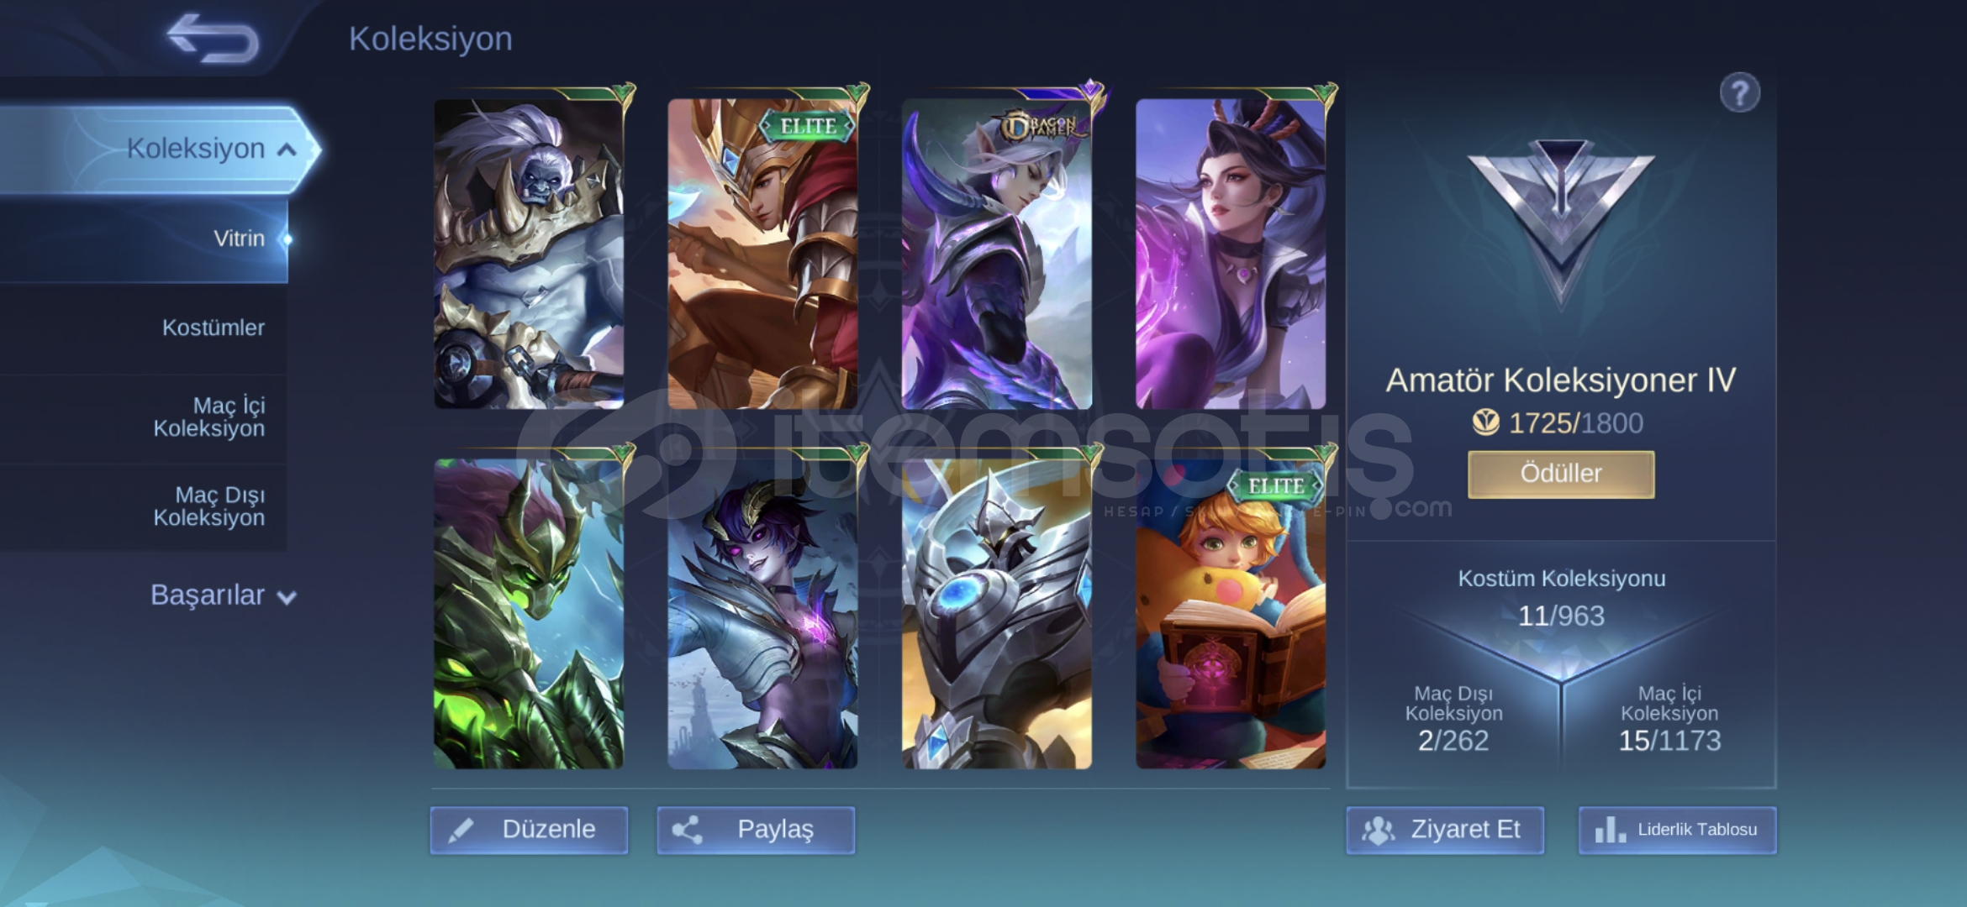
Task: Click the Liderlik Tablosu button label
Action: pyautogui.click(x=1697, y=830)
